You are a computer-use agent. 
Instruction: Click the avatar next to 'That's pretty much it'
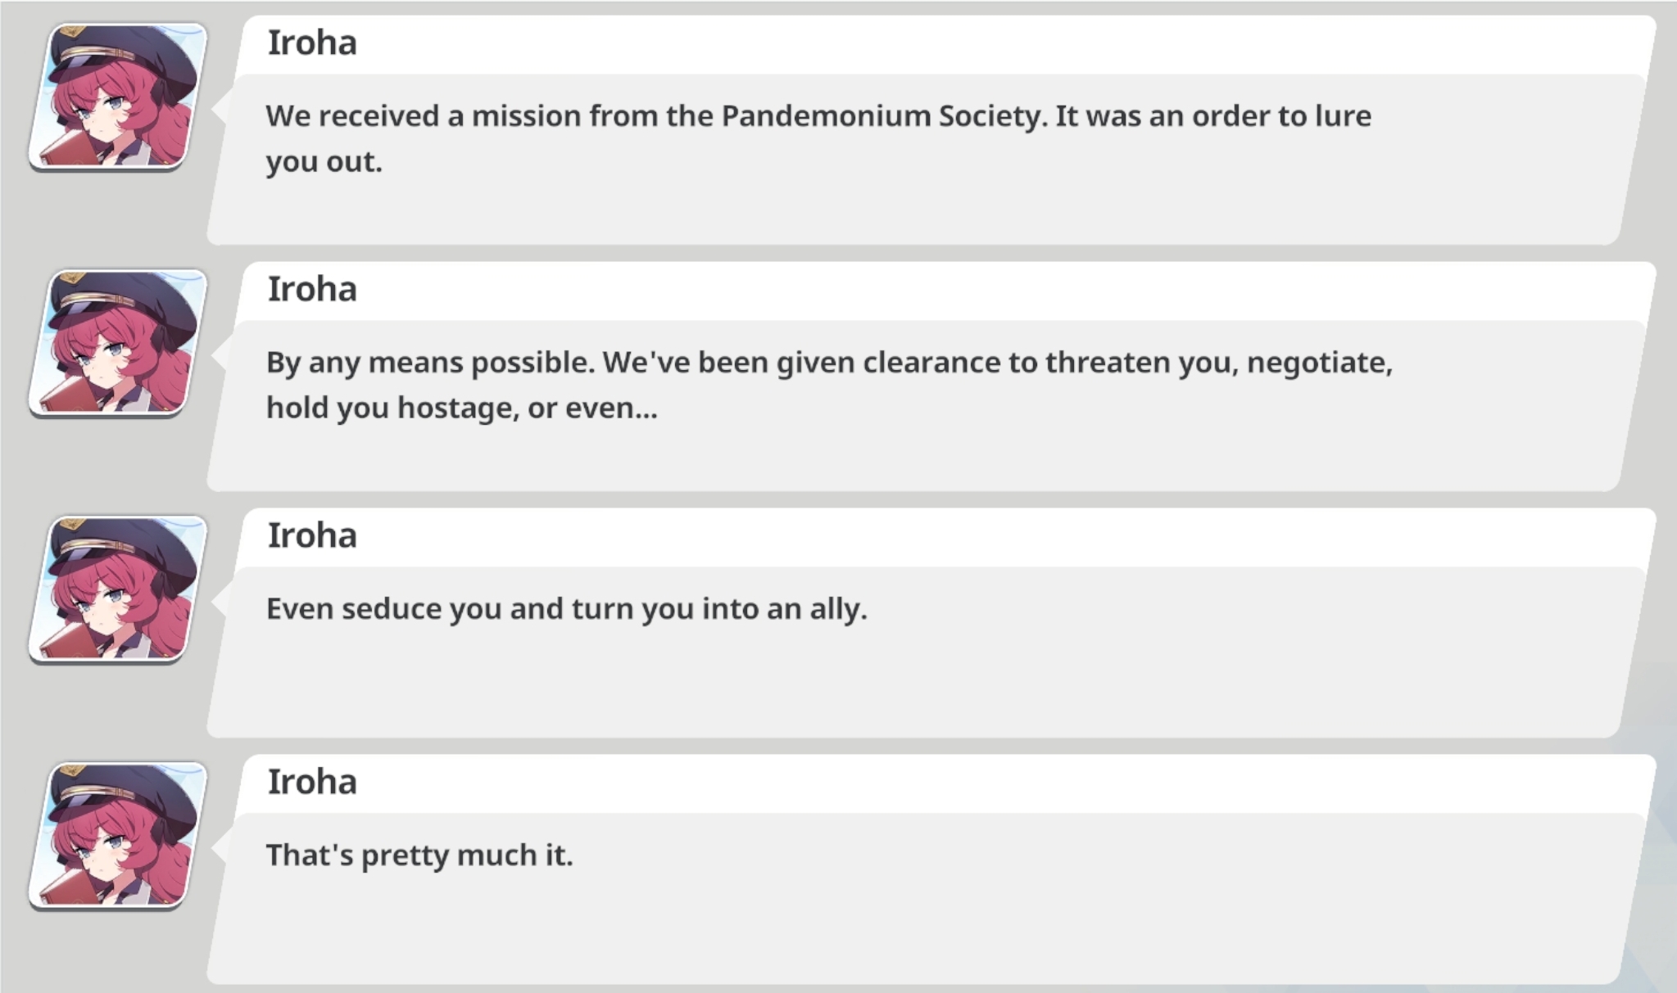117,835
